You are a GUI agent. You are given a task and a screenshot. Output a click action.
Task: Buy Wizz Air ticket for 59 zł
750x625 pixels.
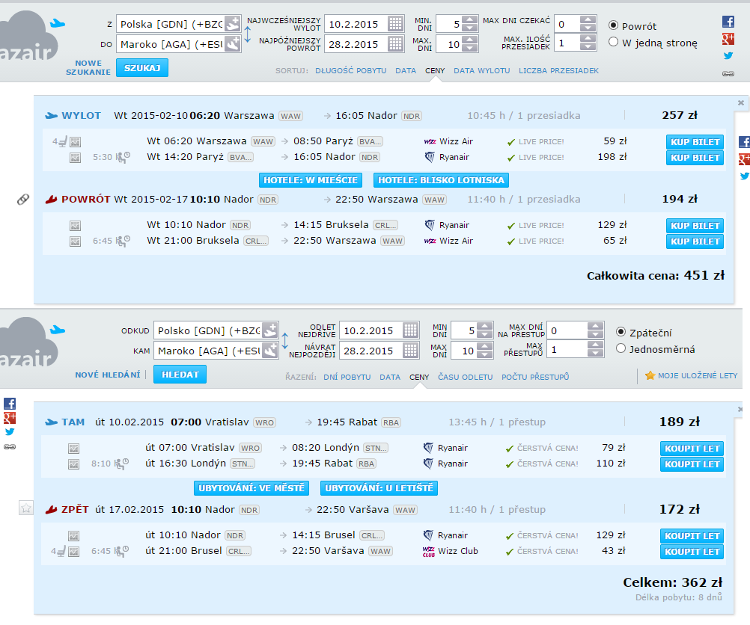tap(695, 142)
